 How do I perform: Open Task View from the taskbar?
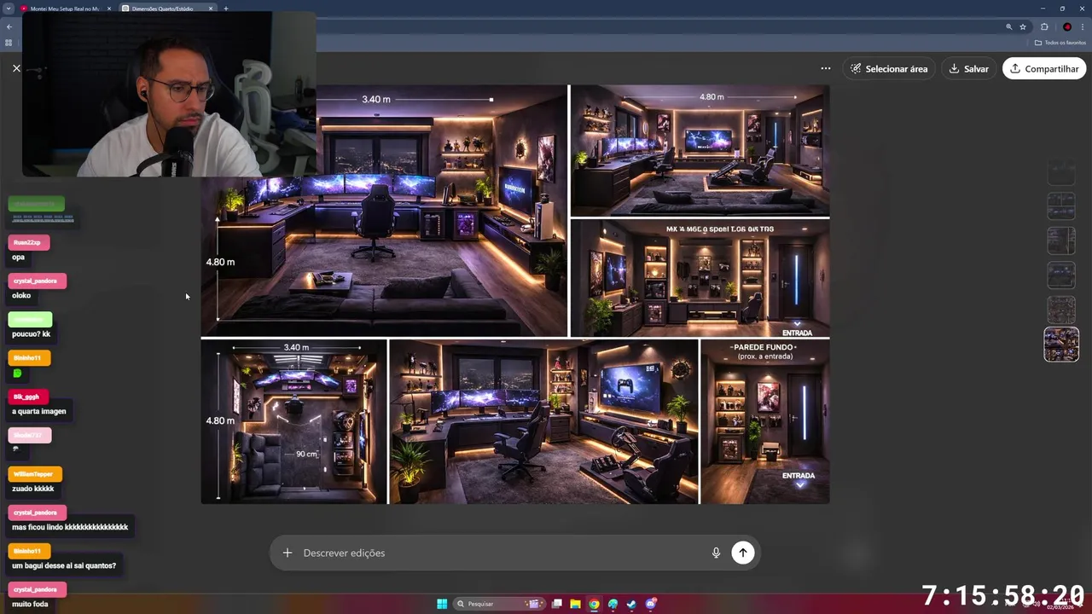557,604
